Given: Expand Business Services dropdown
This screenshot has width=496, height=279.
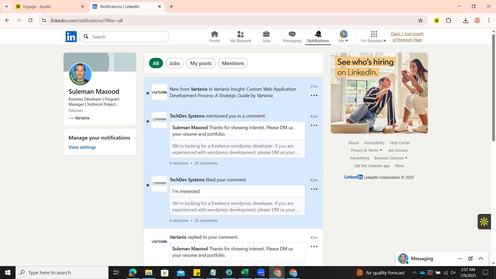Looking at the screenshot, I should point(391,158).
